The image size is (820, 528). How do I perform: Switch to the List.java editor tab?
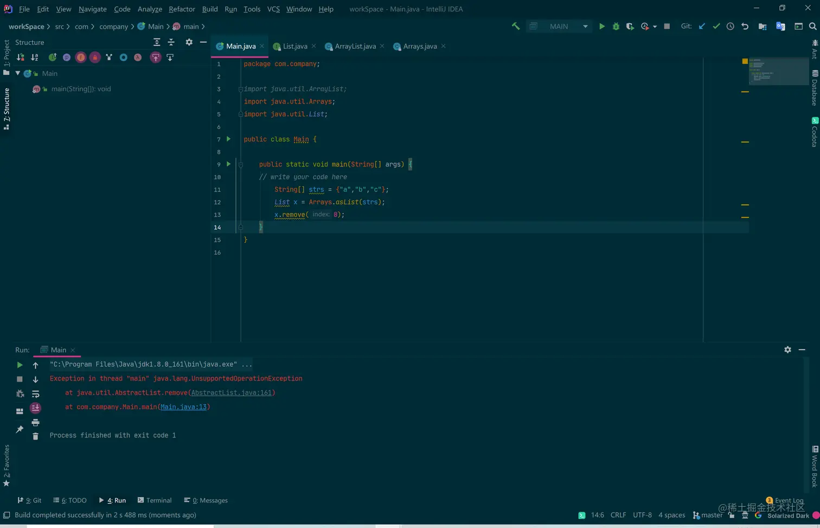pos(294,46)
